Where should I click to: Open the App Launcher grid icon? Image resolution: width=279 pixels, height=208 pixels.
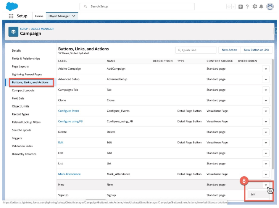tap(11, 16)
